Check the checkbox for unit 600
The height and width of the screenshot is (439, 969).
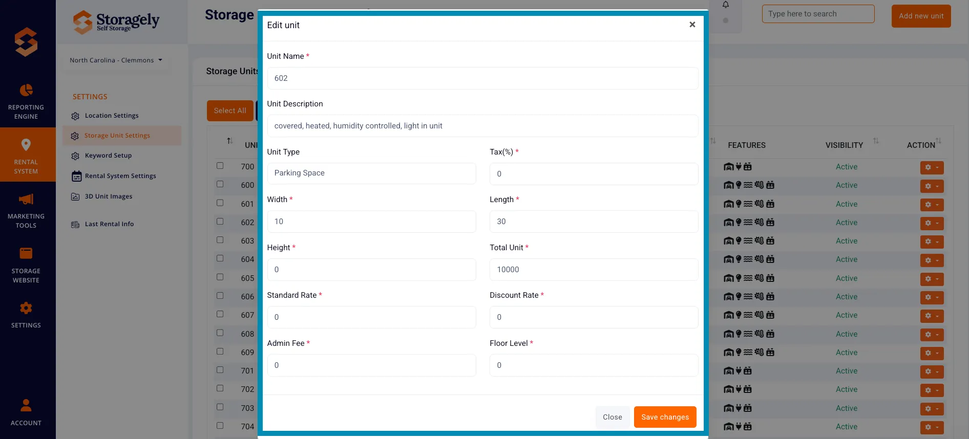220,184
